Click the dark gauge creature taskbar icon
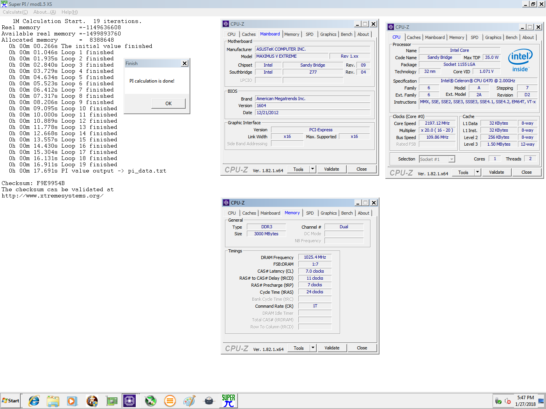This screenshot has width=546, height=409. click(209, 401)
